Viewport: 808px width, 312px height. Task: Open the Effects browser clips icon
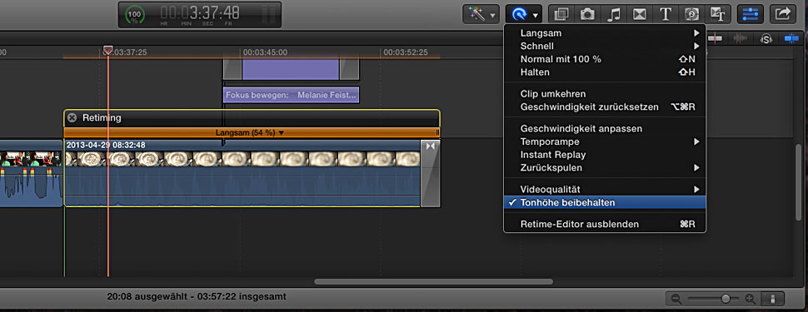tap(561, 14)
